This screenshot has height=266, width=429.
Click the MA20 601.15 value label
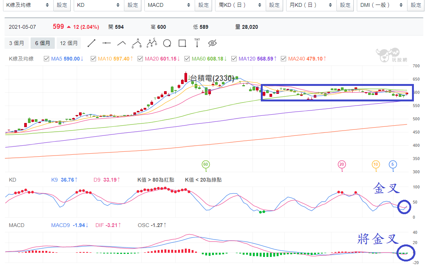[x=163, y=59]
